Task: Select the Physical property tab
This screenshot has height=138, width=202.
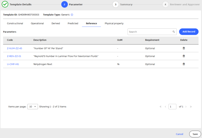Action: click(x=114, y=23)
